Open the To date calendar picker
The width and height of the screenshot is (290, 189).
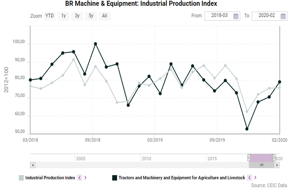tap(283, 16)
